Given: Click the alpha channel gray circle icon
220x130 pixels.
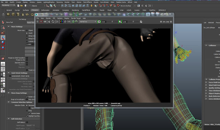Looking at the screenshot, I should 65,22.
